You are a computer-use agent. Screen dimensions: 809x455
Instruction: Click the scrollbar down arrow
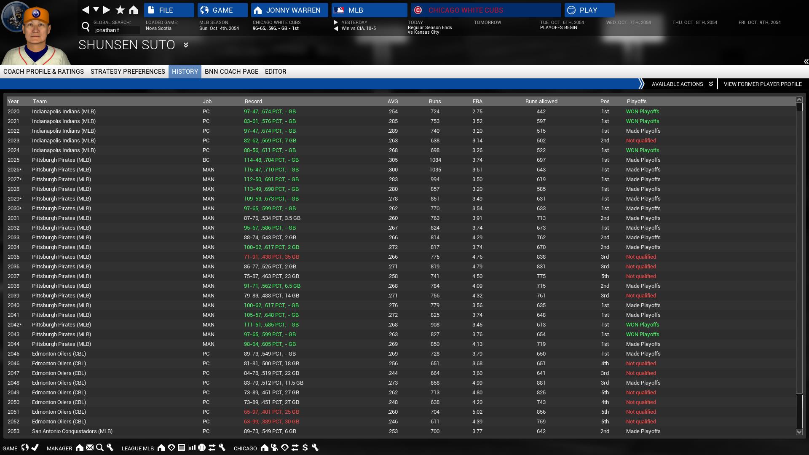(799, 432)
